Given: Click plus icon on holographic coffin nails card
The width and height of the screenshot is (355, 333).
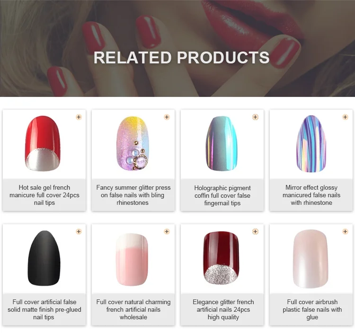Looking at the screenshot, I should pos(256,117).
